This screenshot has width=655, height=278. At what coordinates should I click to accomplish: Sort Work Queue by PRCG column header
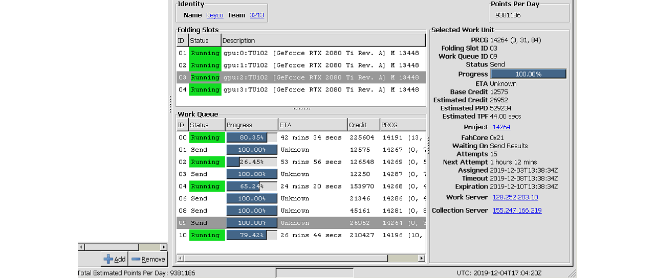tap(403, 125)
